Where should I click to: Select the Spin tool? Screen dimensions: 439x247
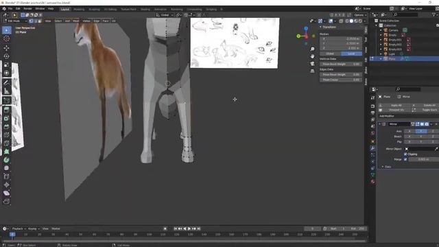[x=7, y=160]
